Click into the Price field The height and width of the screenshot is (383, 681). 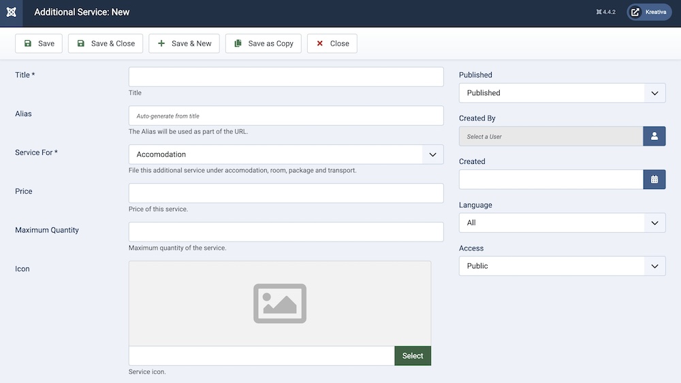pos(286,193)
